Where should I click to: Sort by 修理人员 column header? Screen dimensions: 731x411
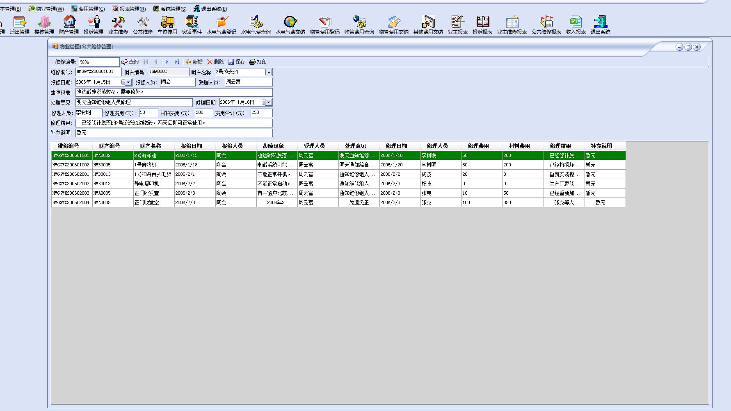(x=441, y=146)
